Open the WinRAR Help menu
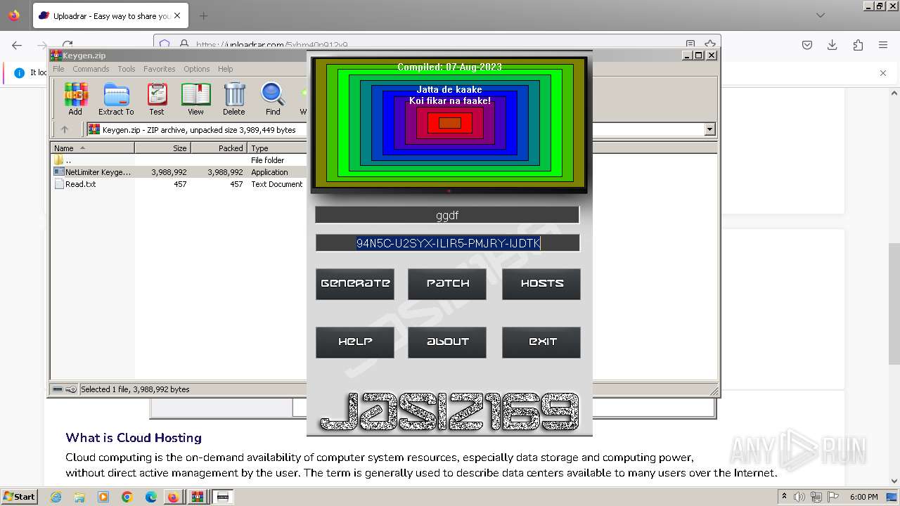 click(225, 69)
